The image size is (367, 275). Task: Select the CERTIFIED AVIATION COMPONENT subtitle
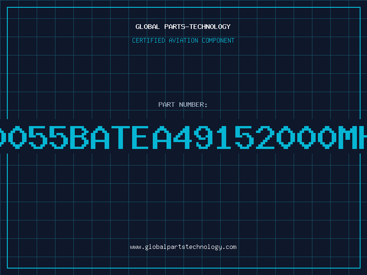[183, 40]
